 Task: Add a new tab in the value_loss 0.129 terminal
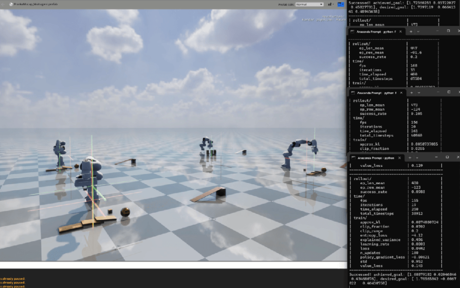tap(410, 158)
